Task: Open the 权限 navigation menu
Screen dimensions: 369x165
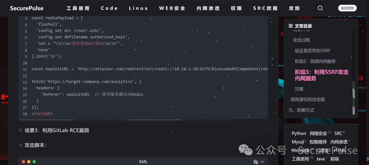Action: tap(236, 9)
